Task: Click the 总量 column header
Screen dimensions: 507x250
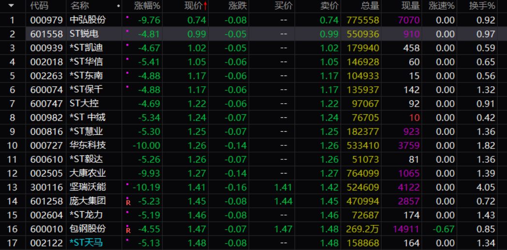Action: click(x=370, y=5)
